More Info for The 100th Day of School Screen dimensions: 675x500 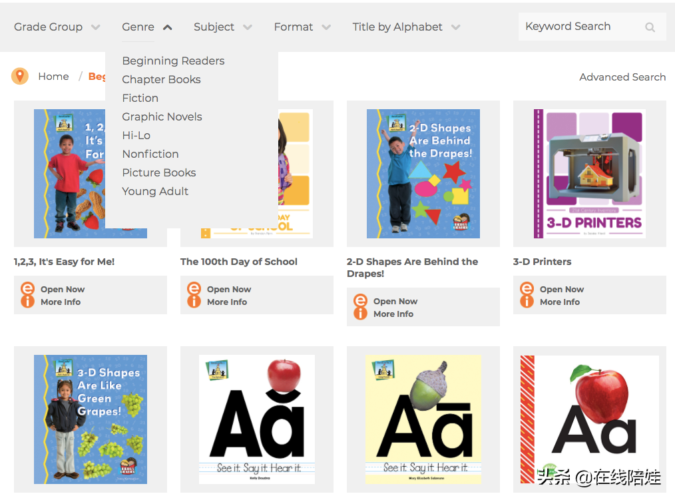[227, 302]
